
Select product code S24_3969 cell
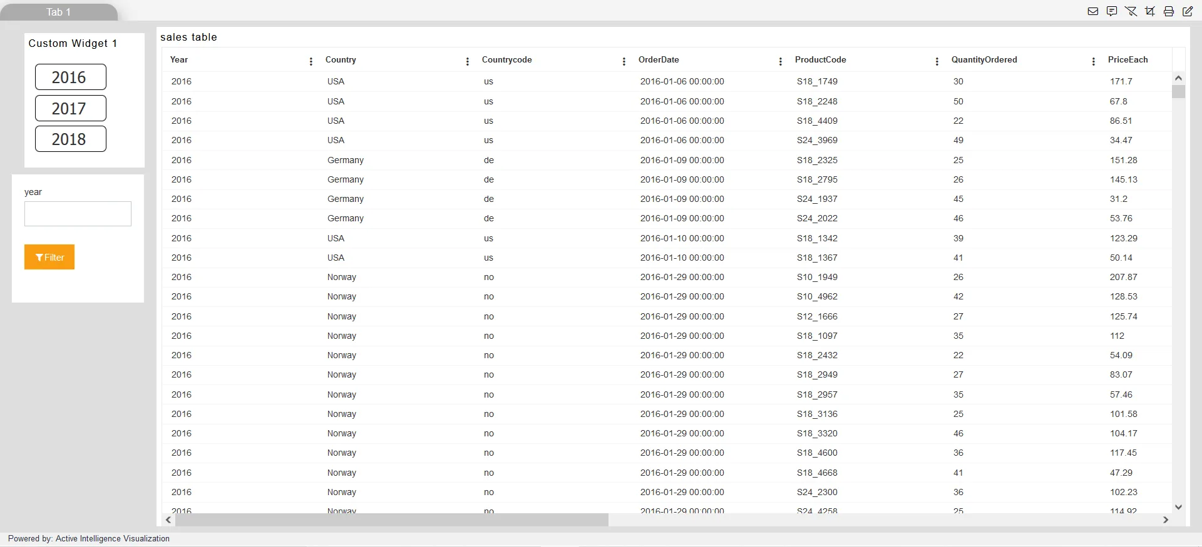pos(817,140)
